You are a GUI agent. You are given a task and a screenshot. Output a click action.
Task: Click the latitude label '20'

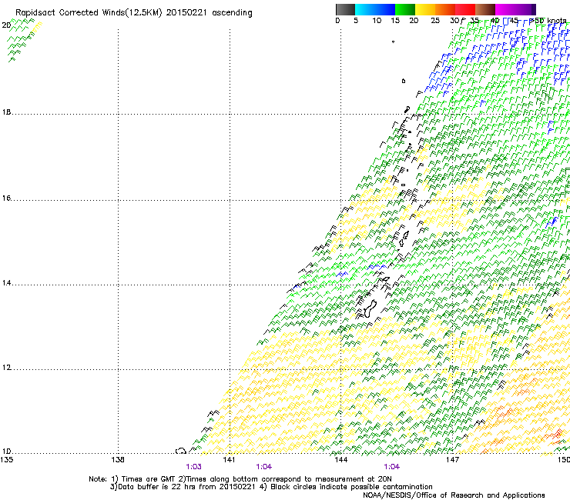click(x=6, y=25)
